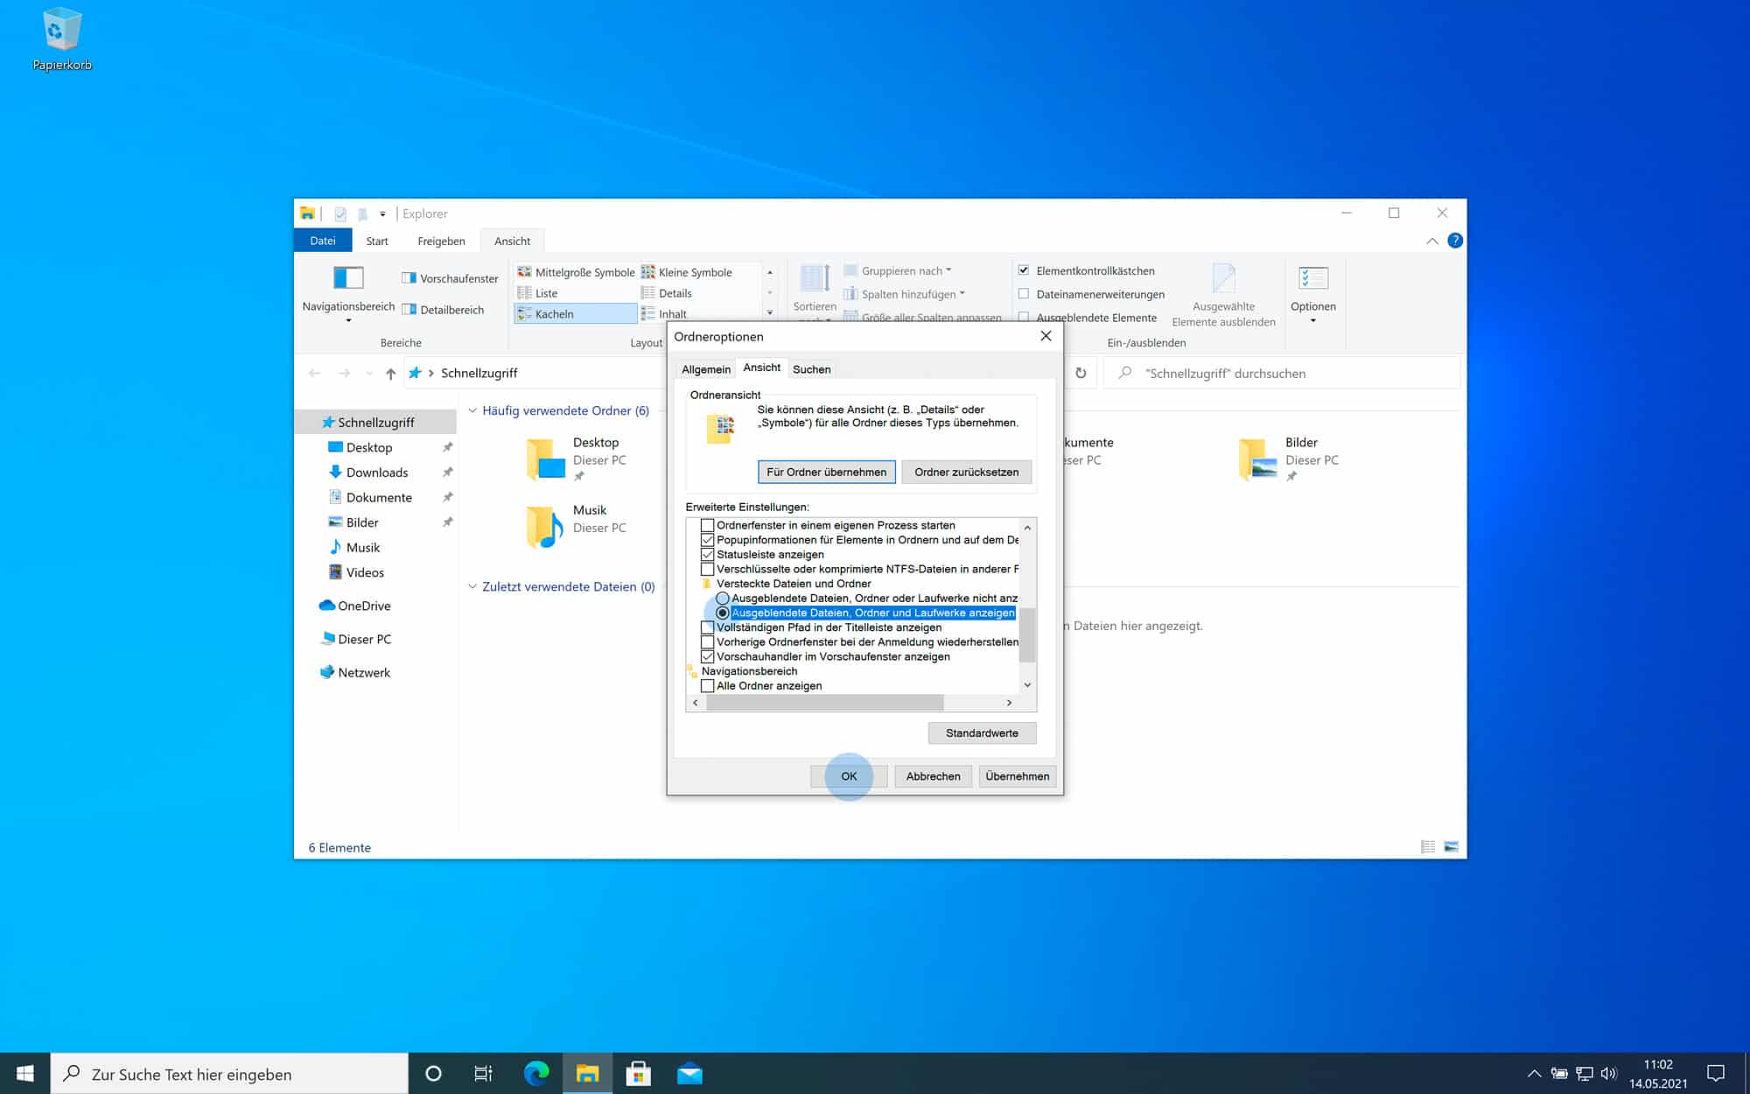Switch to large icons view in status bar

pyautogui.click(x=1452, y=847)
